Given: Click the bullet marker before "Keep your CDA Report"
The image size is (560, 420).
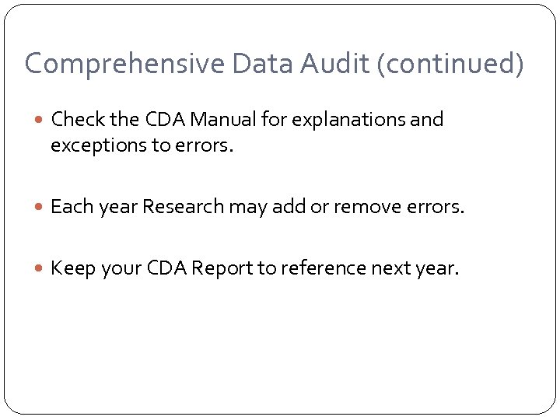Looking at the screenshot, I should click(x=41, y=269).
